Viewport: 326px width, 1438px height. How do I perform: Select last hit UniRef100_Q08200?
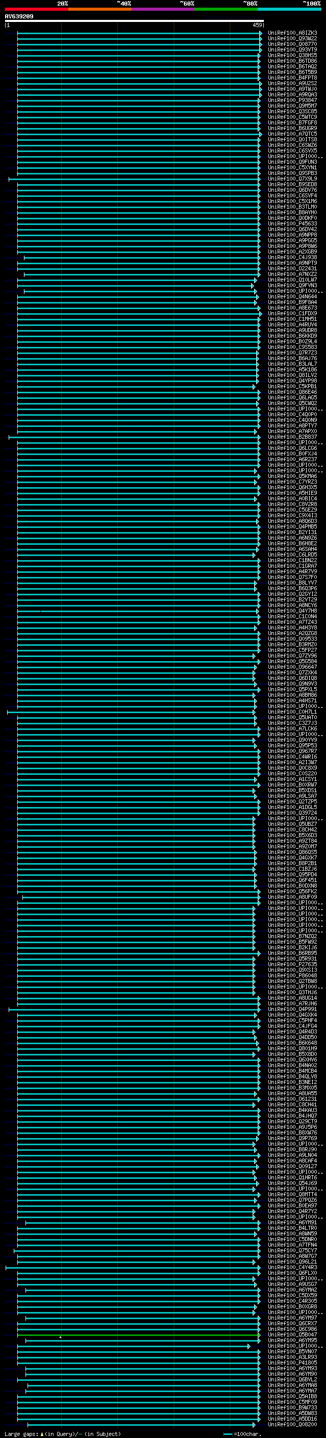pyautogui.click(x=292, y=1425)
